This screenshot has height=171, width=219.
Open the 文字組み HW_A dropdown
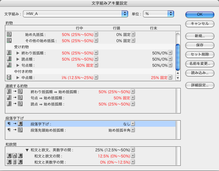[75, 14]
